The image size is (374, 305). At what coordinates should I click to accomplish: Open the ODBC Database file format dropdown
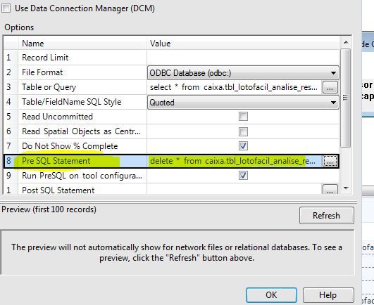point(243,73)
